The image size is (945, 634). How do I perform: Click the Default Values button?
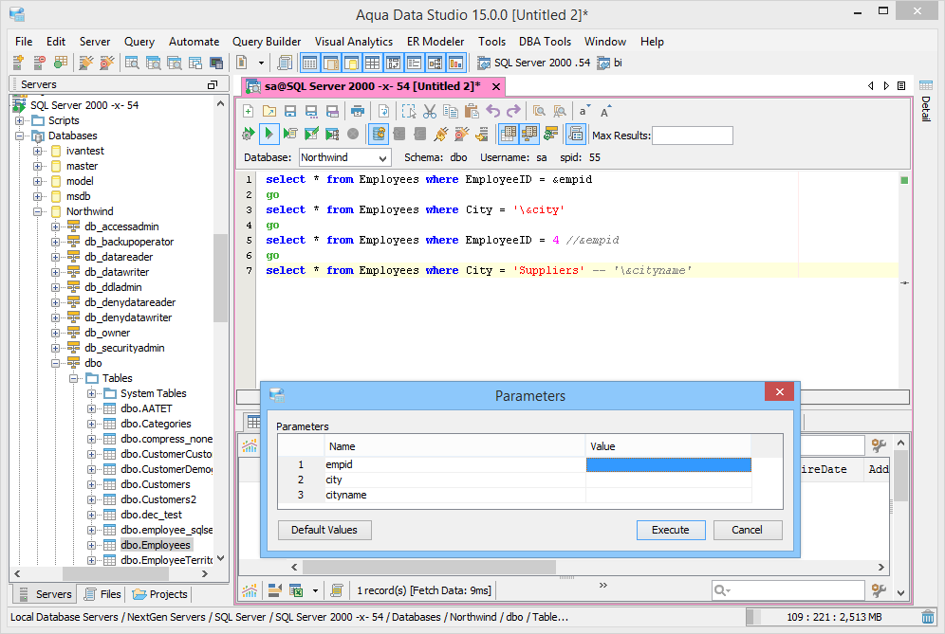324,530
